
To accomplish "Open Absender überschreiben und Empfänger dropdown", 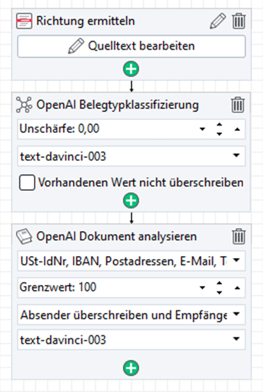I will coord(131,315).
